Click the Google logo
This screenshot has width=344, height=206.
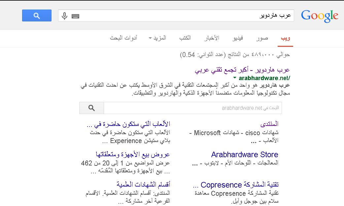[320, 16]
